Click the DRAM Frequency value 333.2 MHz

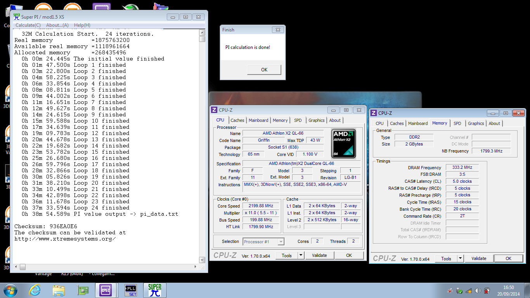tap(462, 168)
